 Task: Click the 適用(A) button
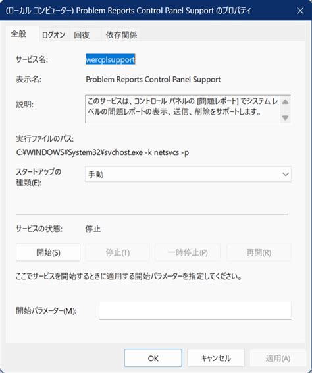[x=278, y=358]
